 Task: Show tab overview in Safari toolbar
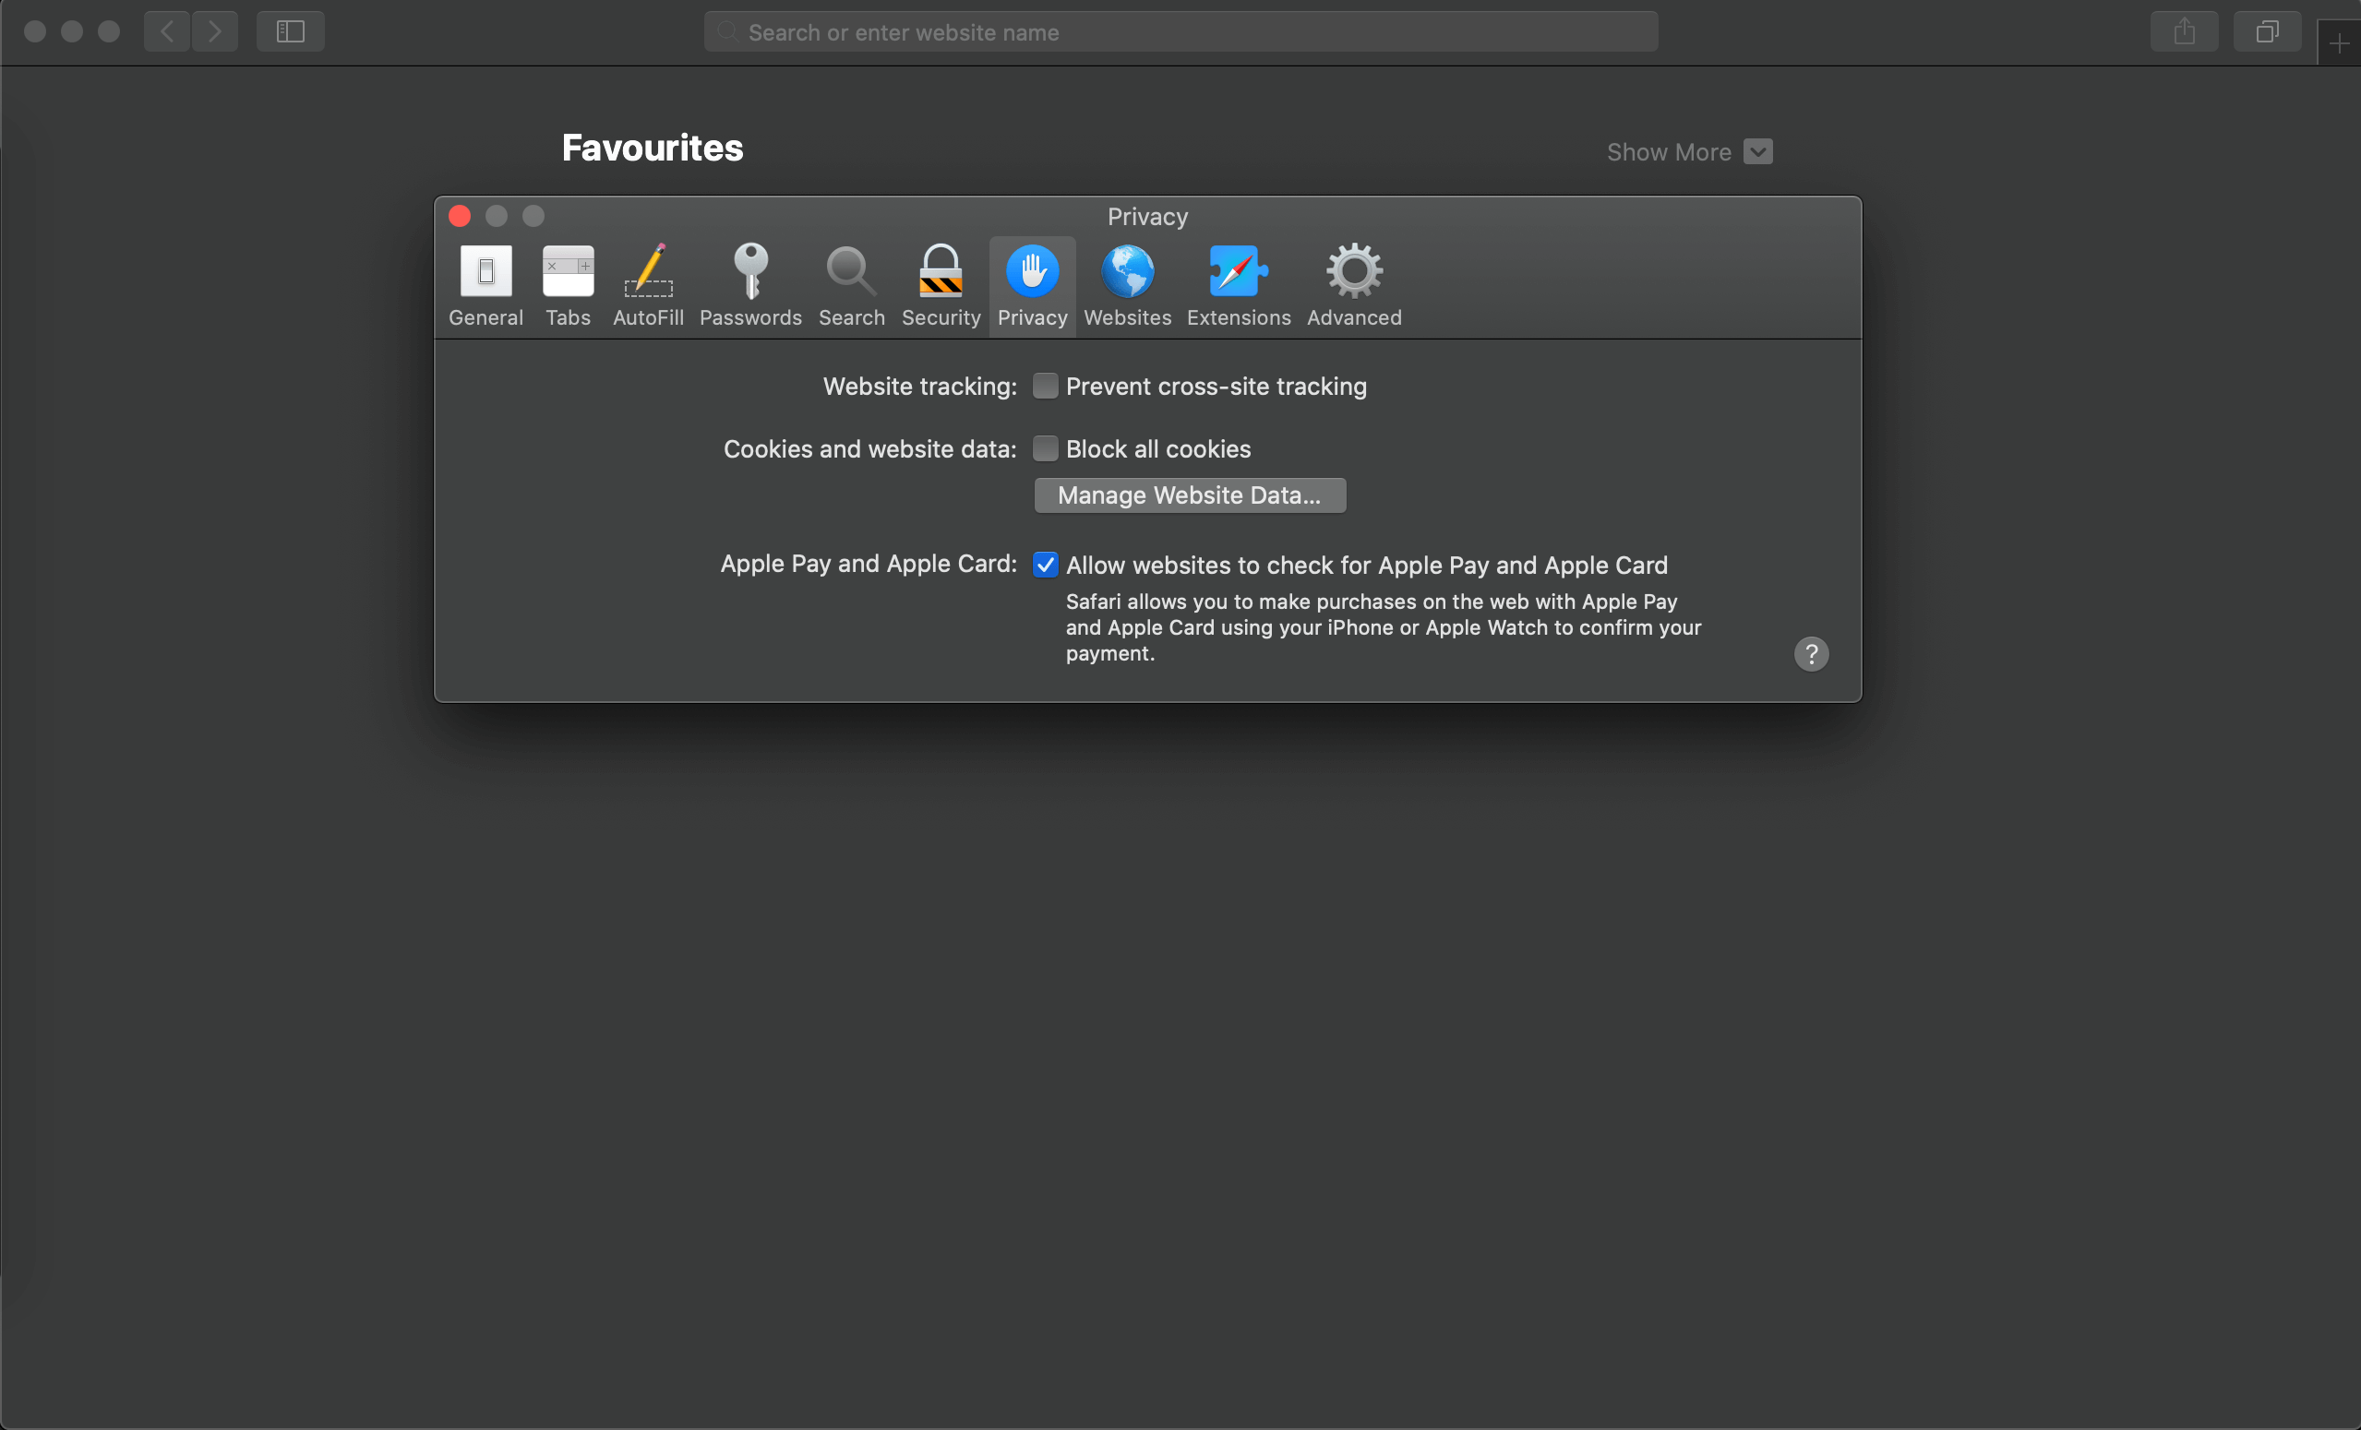click(x=2266, y=31)
